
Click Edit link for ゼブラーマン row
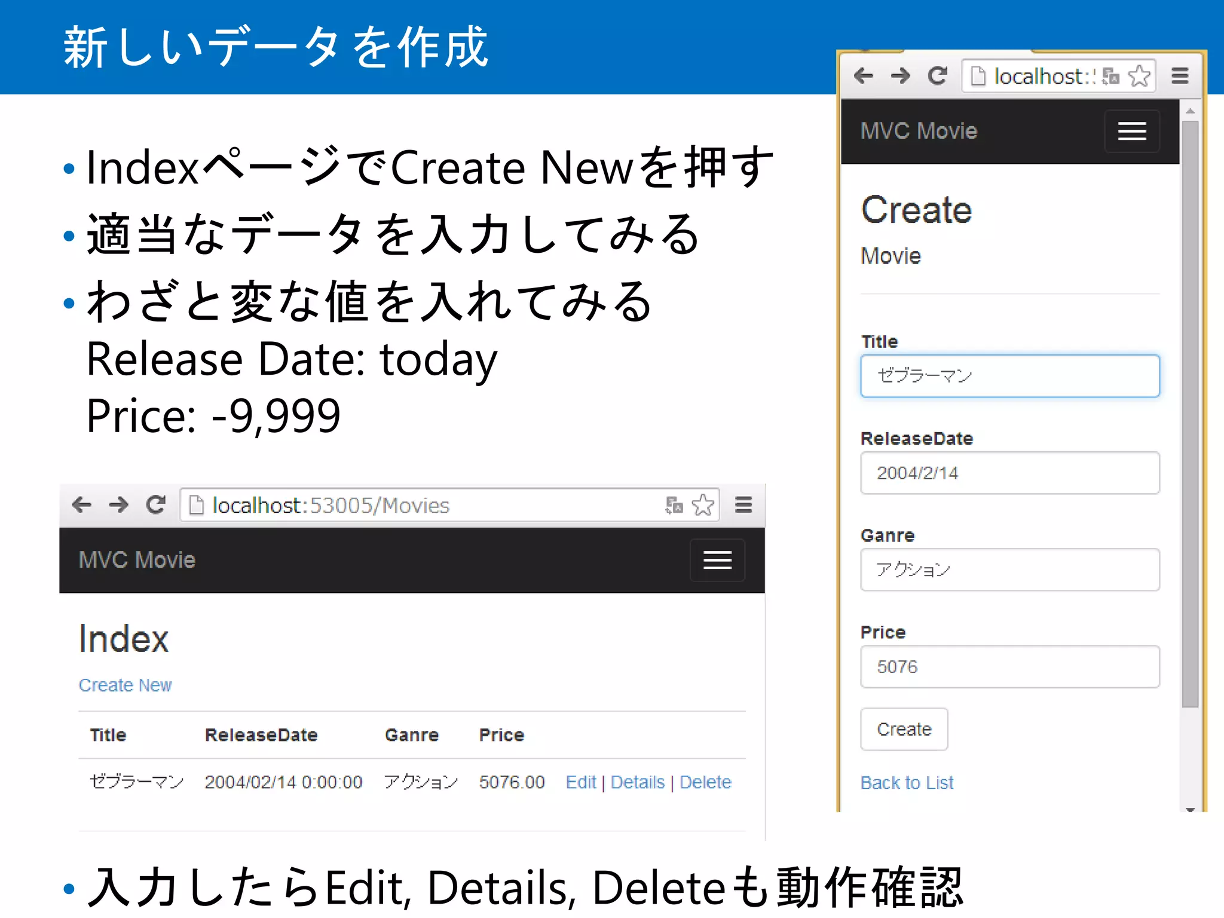(x=581, y=782)
